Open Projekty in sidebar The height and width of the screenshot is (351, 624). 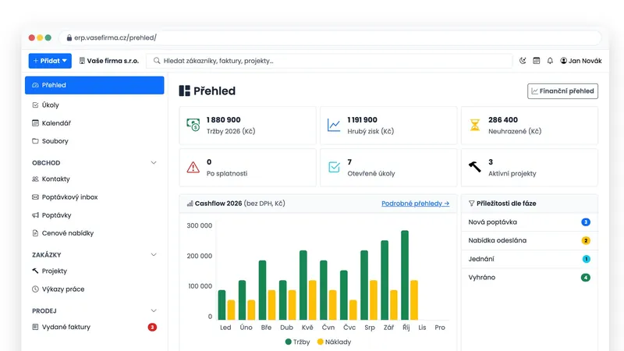coord(94,271)
